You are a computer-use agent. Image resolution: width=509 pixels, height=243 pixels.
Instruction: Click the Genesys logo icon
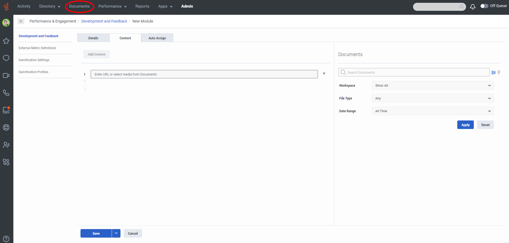click(x=6, y=7)
